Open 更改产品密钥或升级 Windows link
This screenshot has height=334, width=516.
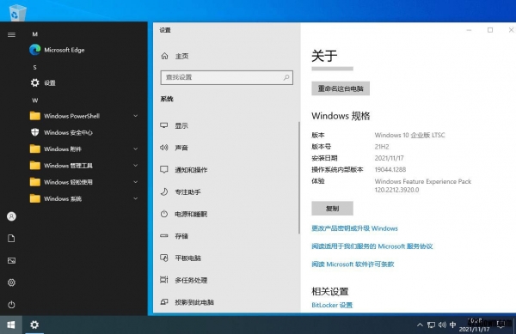pyautogui.click(x=354, y=228)
